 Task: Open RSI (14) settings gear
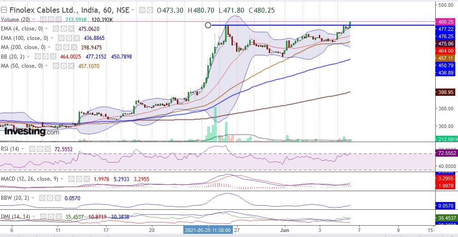coord(40,149)
